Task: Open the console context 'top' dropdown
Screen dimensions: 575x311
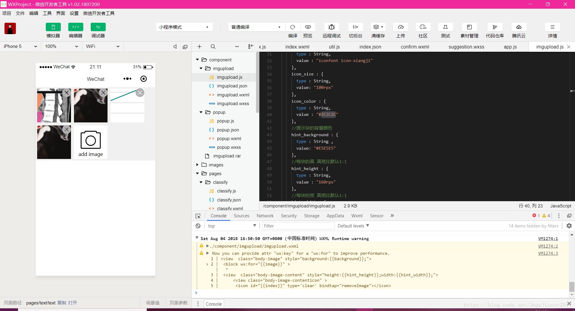Action: [232, 226]
